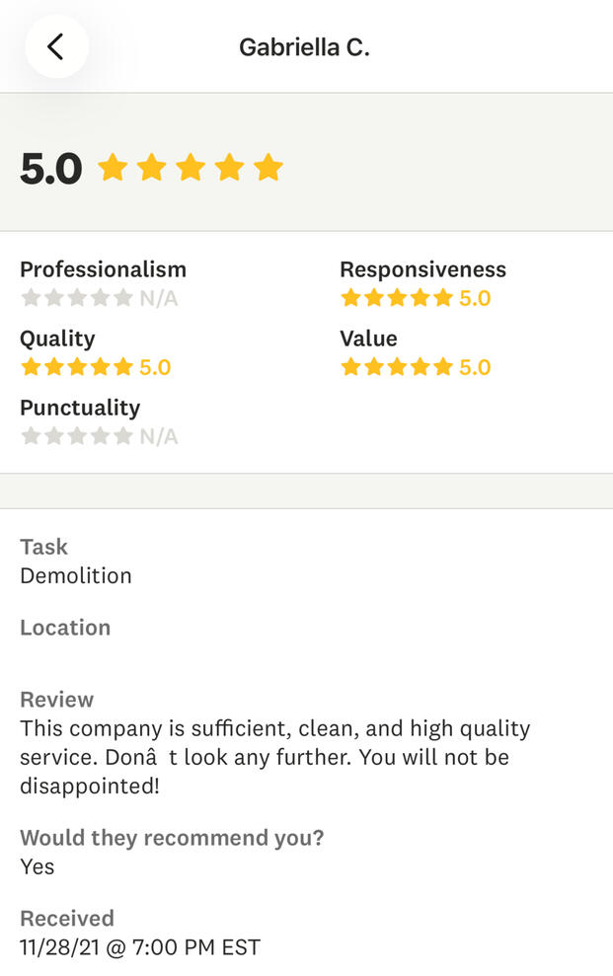Click the gold Value rating stars

pyautogui.click(x=397, y=367)
